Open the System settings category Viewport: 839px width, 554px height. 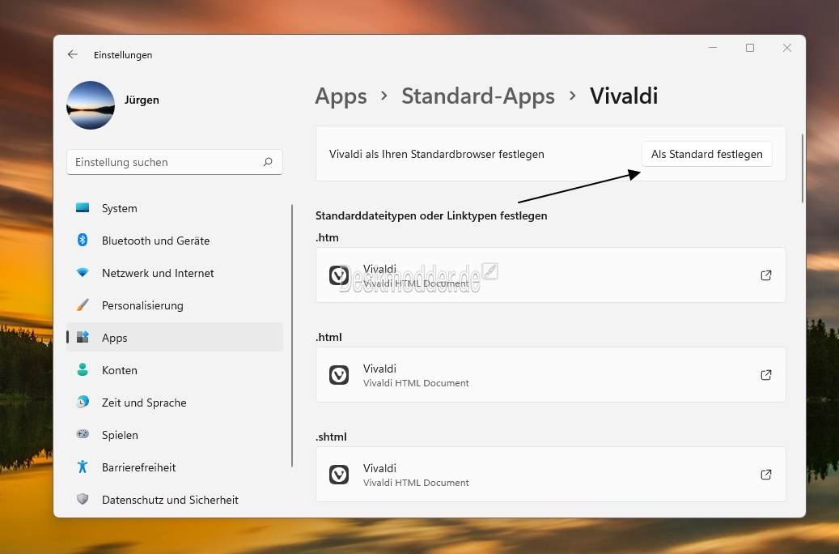click(x=175, y=208)
